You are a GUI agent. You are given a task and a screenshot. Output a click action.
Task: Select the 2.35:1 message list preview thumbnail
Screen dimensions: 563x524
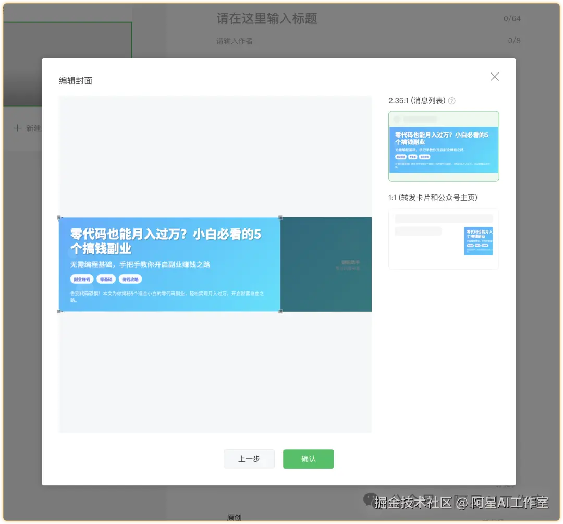444,146
